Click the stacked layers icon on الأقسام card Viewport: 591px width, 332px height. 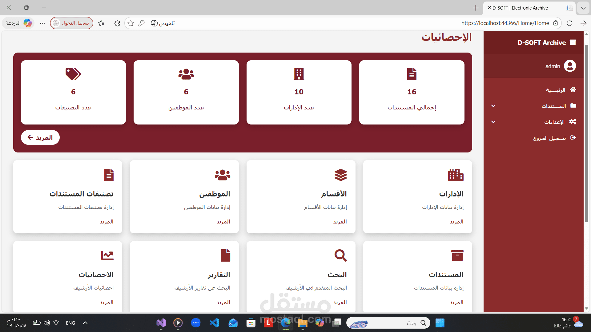click(x=340, y=175)
